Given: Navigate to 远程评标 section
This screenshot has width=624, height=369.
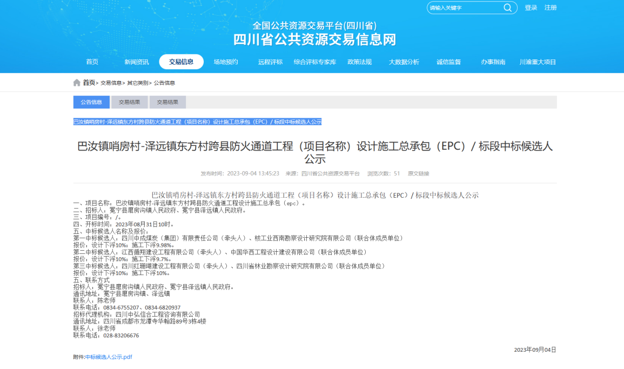Looking at the screenshot, I should (270, 62).
